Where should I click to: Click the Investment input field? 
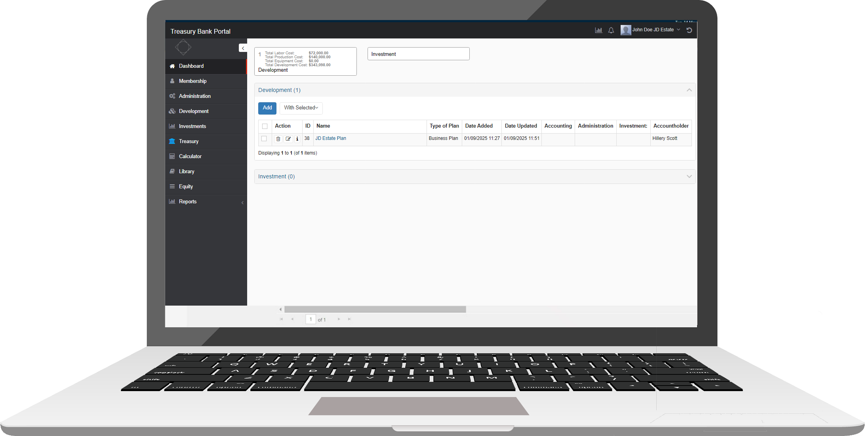[x=418, y=54]
